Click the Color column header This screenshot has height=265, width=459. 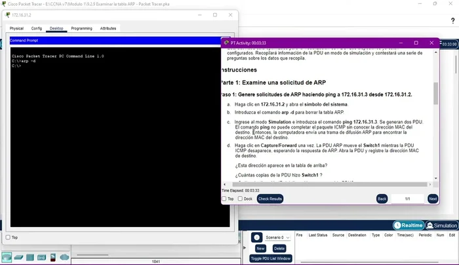pos(388,235)
